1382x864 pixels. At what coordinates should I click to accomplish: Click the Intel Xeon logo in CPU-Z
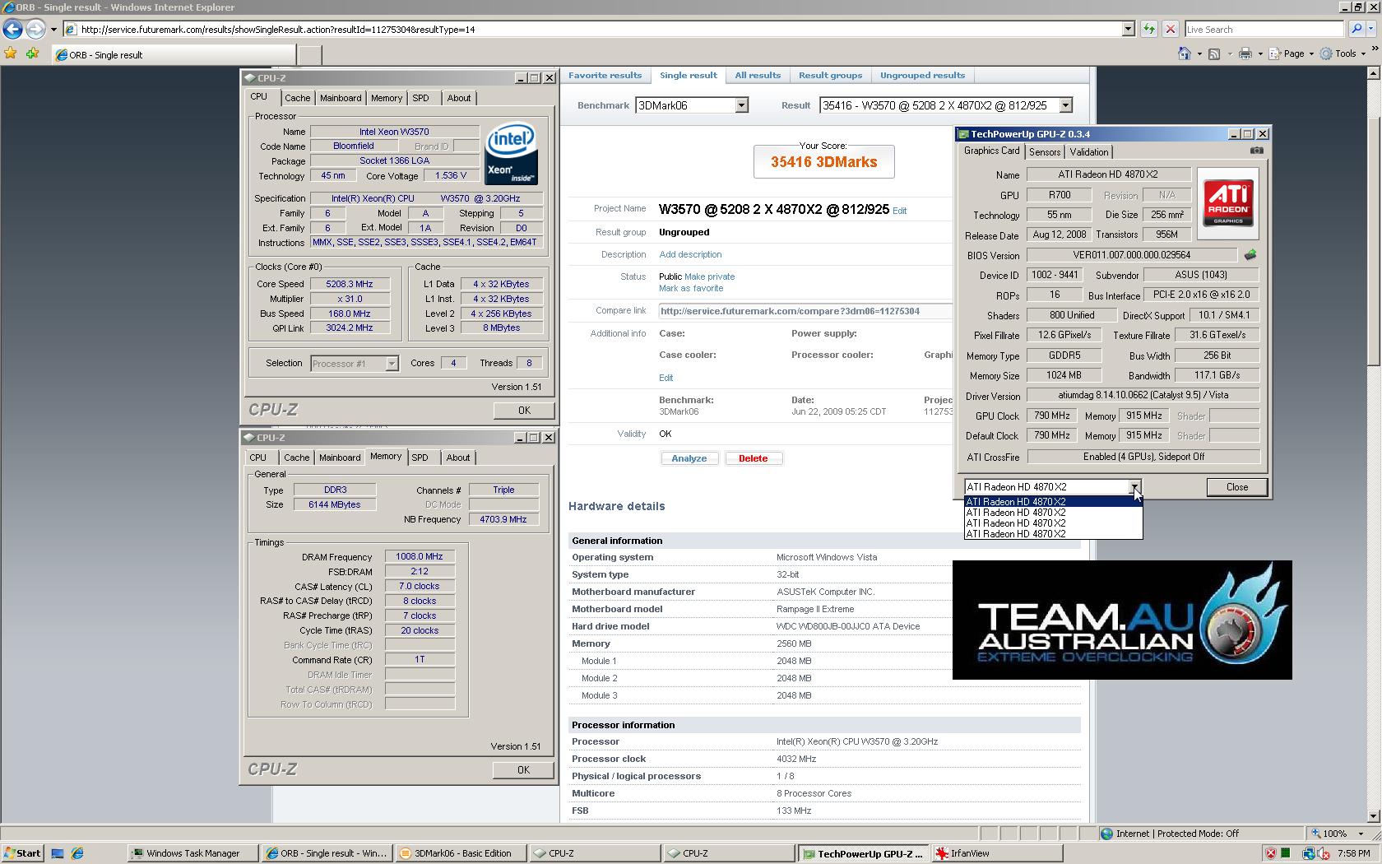[511, 154]
